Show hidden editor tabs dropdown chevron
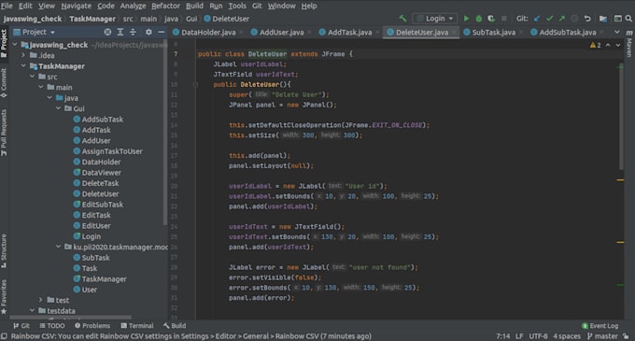 [x=616, y=32]
